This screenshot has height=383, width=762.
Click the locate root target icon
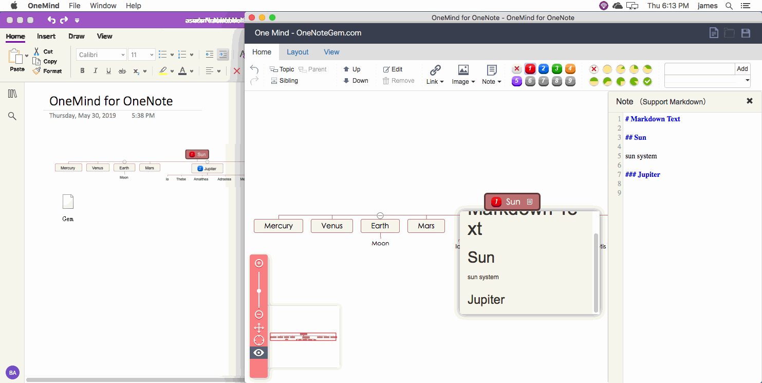click(259, 340)
